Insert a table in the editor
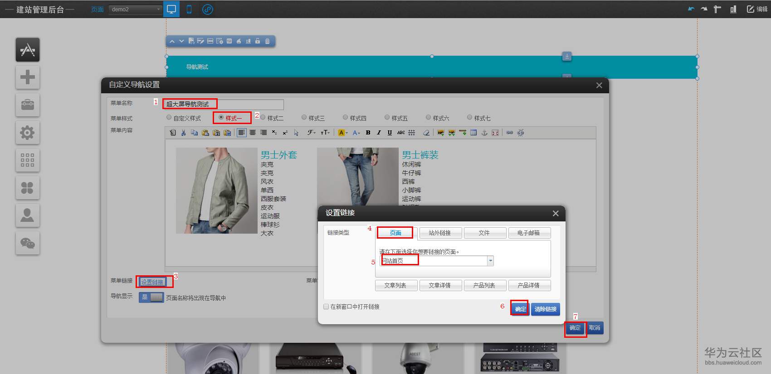 (473, 133)
